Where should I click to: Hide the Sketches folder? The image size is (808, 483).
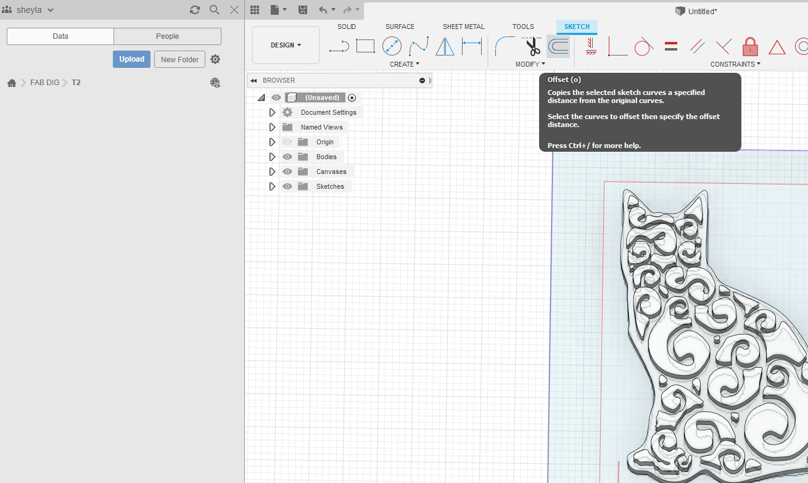coord(287,186)
